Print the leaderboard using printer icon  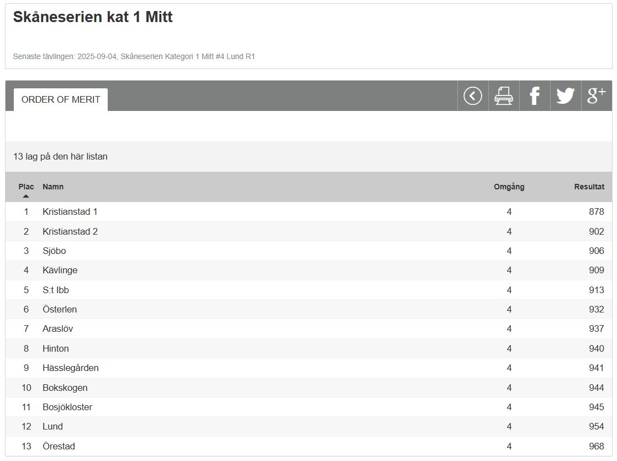click(503, 96)
